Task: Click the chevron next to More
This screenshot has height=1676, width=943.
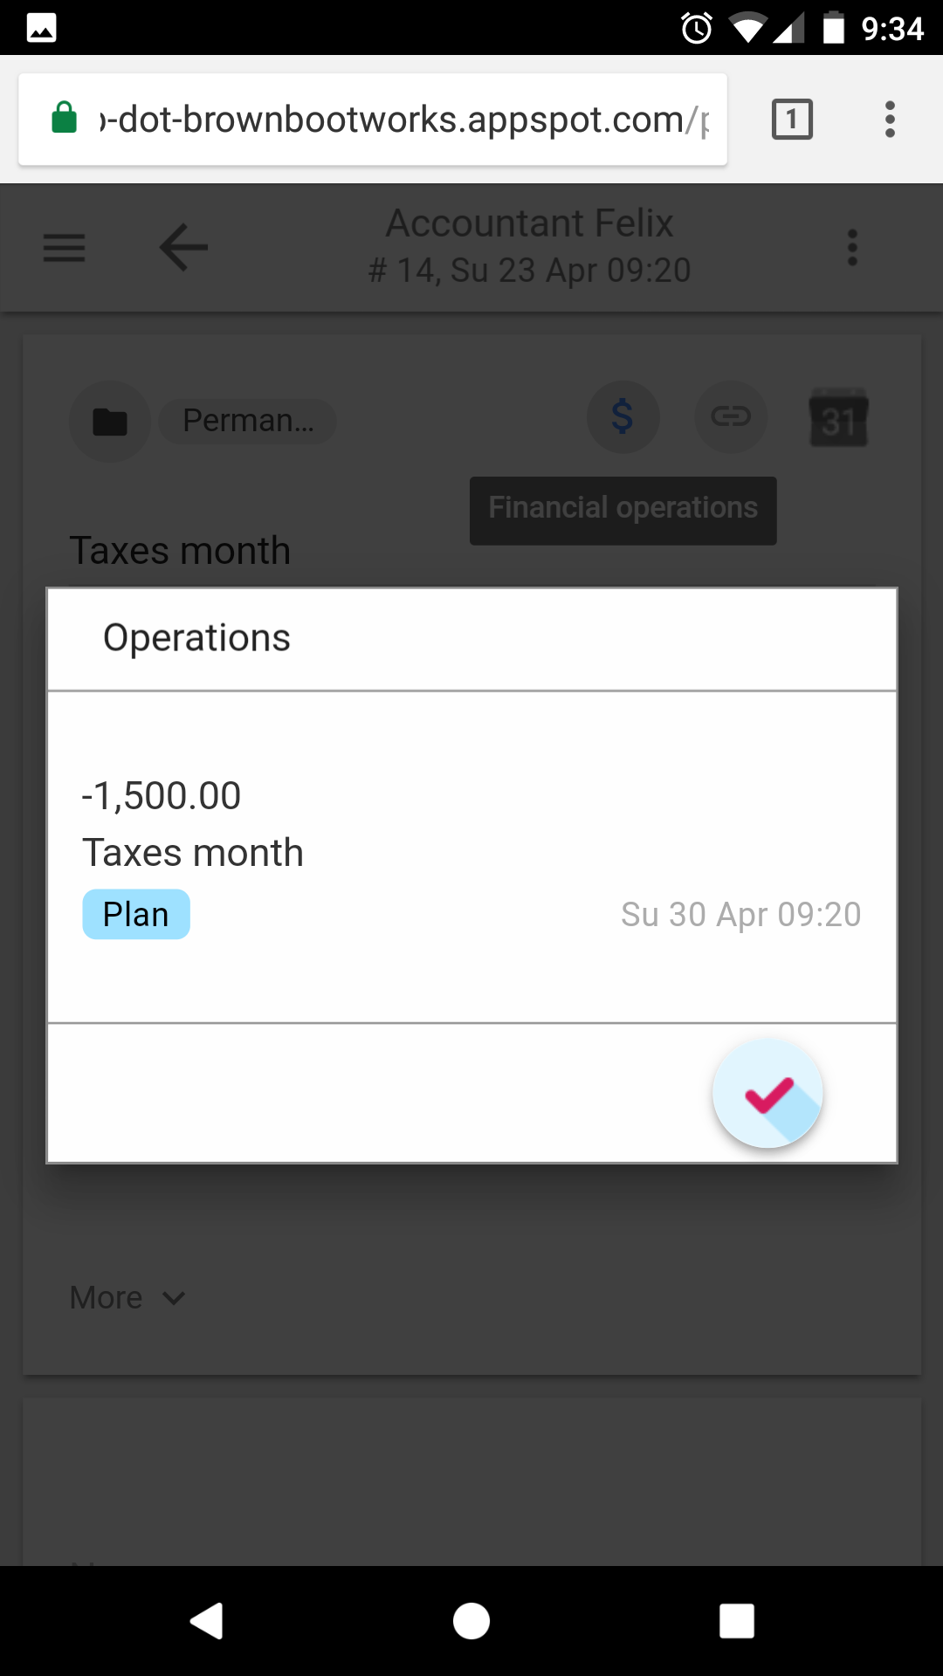Action: [x=174, y=1298]
